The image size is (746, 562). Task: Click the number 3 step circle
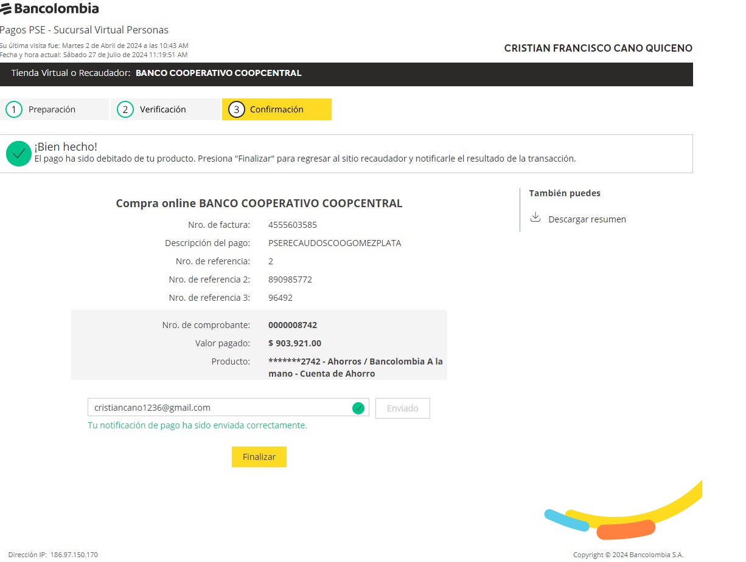coord(236,109)
